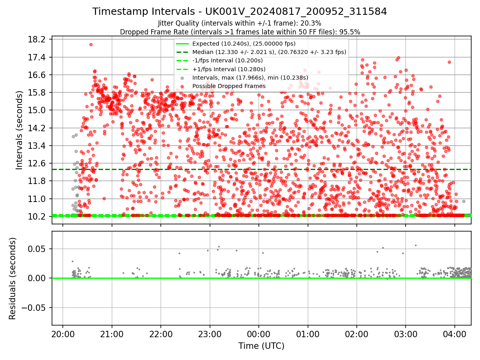Click the 'Residuals (seconds)' y-axis label
The width and height of the screenshot is (480, 360).
pyautogui.click(x=12, y=278)
